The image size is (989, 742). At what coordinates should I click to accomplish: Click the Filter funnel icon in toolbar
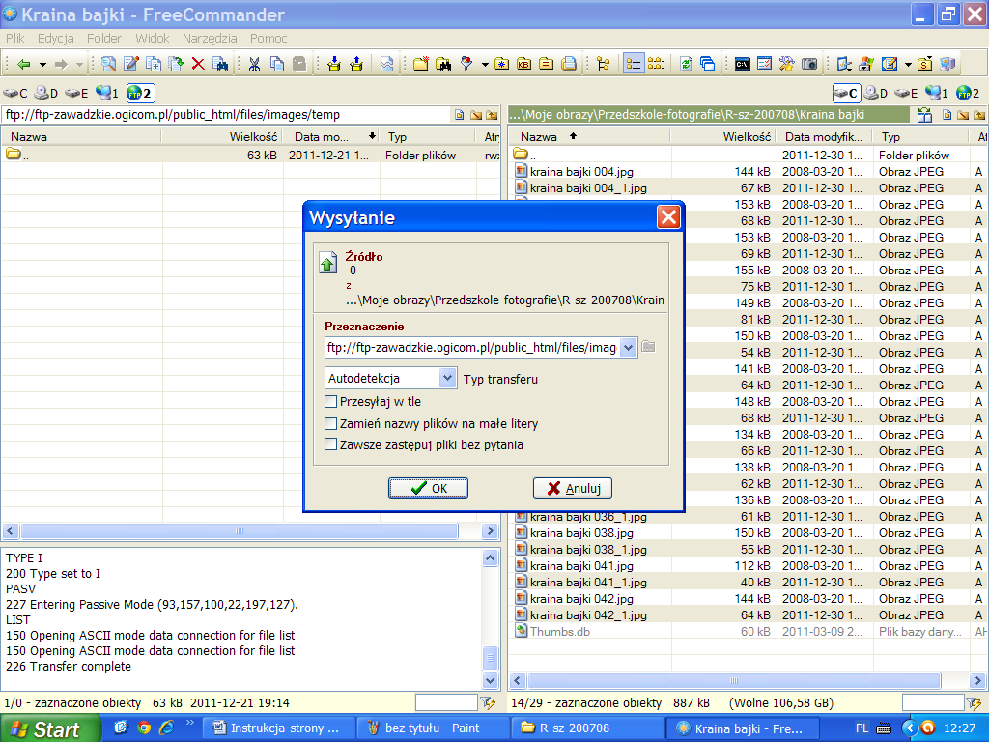click(x=466, y=64)
